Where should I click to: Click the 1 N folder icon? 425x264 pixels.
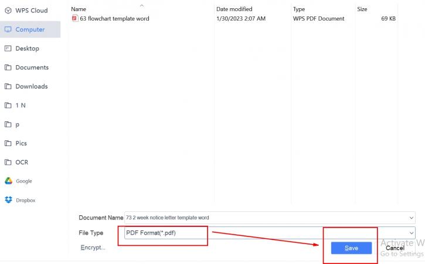8,105
